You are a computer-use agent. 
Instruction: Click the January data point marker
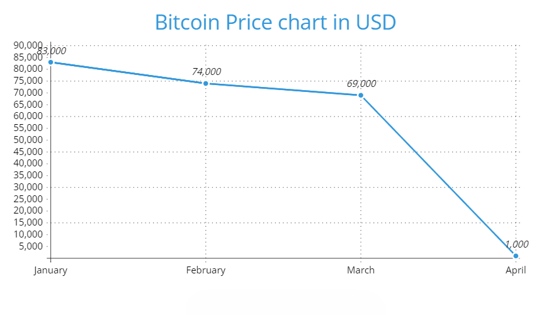coord(50,62)
